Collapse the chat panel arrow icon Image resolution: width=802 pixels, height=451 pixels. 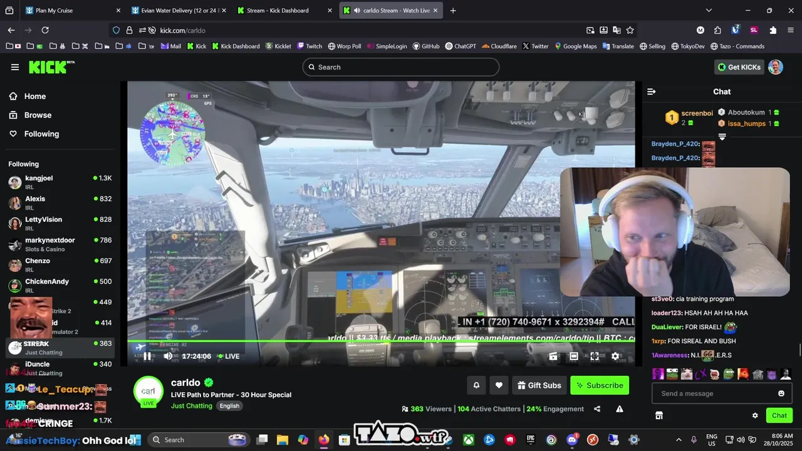651,91
